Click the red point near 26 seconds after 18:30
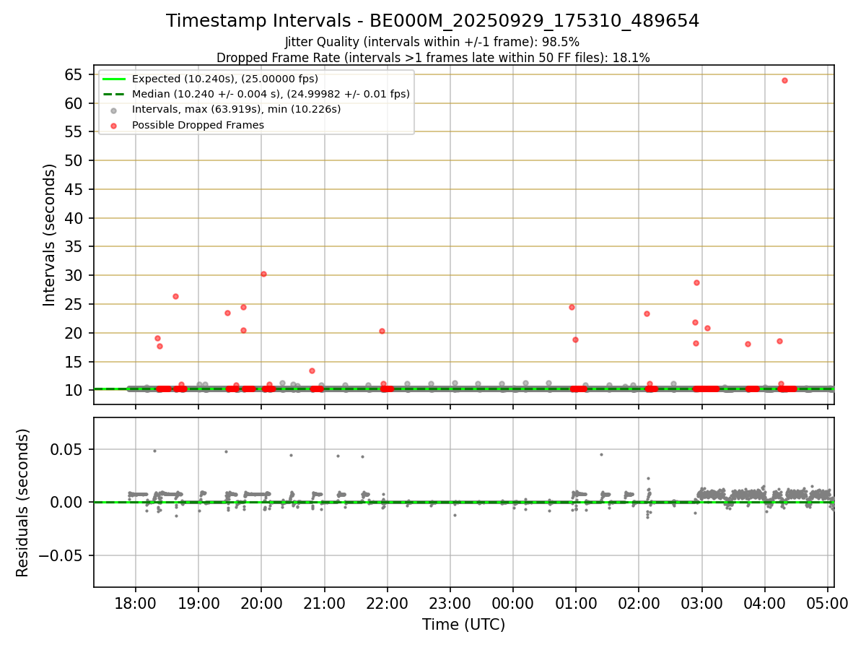The width and height of the screenshot is (866, 650). pos(175,296)
